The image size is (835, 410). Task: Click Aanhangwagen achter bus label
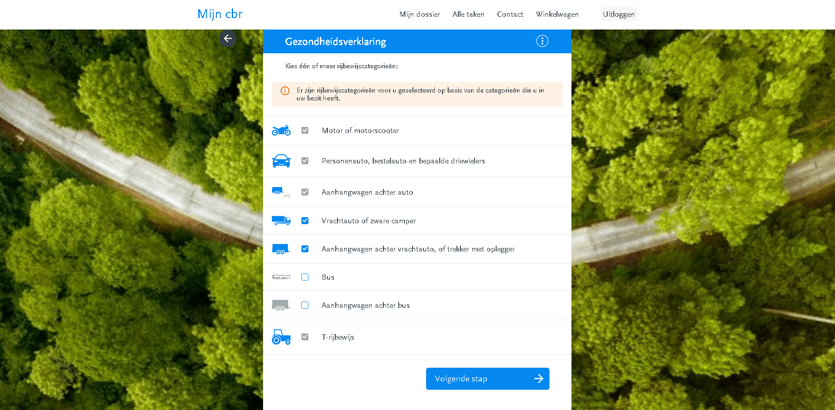(365, 305)
